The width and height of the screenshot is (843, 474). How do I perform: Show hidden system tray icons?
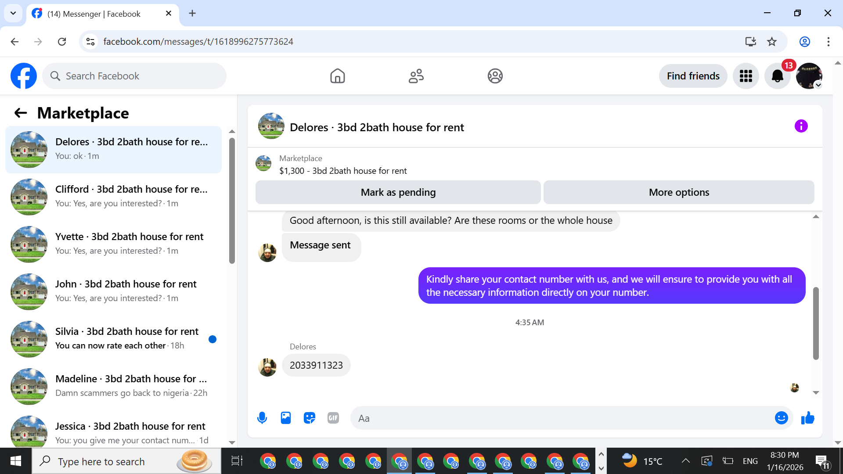[x=685, y=461]
